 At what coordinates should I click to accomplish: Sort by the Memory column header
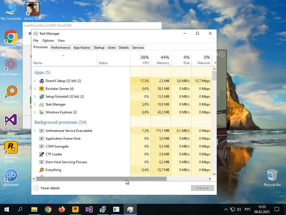point(161,60)
